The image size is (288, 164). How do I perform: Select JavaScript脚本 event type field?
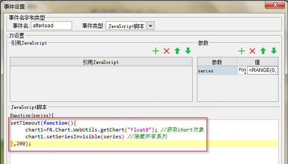[126, 26]
